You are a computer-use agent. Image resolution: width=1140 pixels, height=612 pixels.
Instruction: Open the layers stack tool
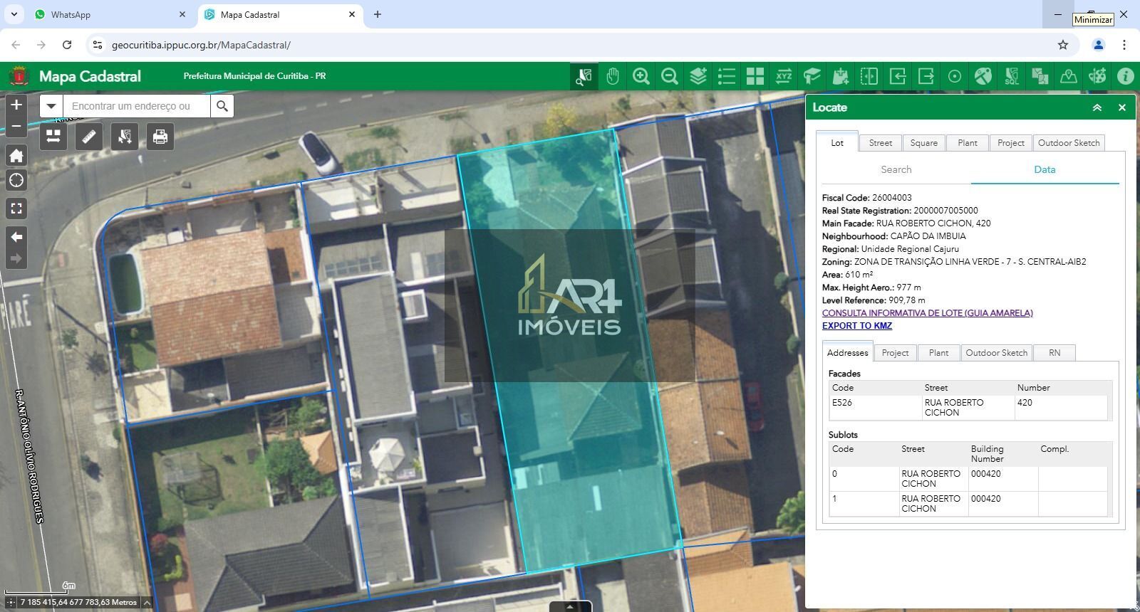click(698, 76)
